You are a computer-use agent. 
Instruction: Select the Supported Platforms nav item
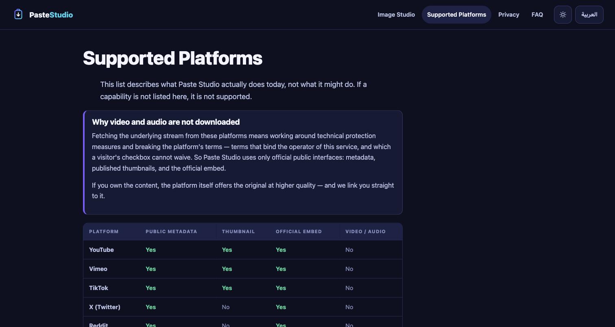coord(456,15)
